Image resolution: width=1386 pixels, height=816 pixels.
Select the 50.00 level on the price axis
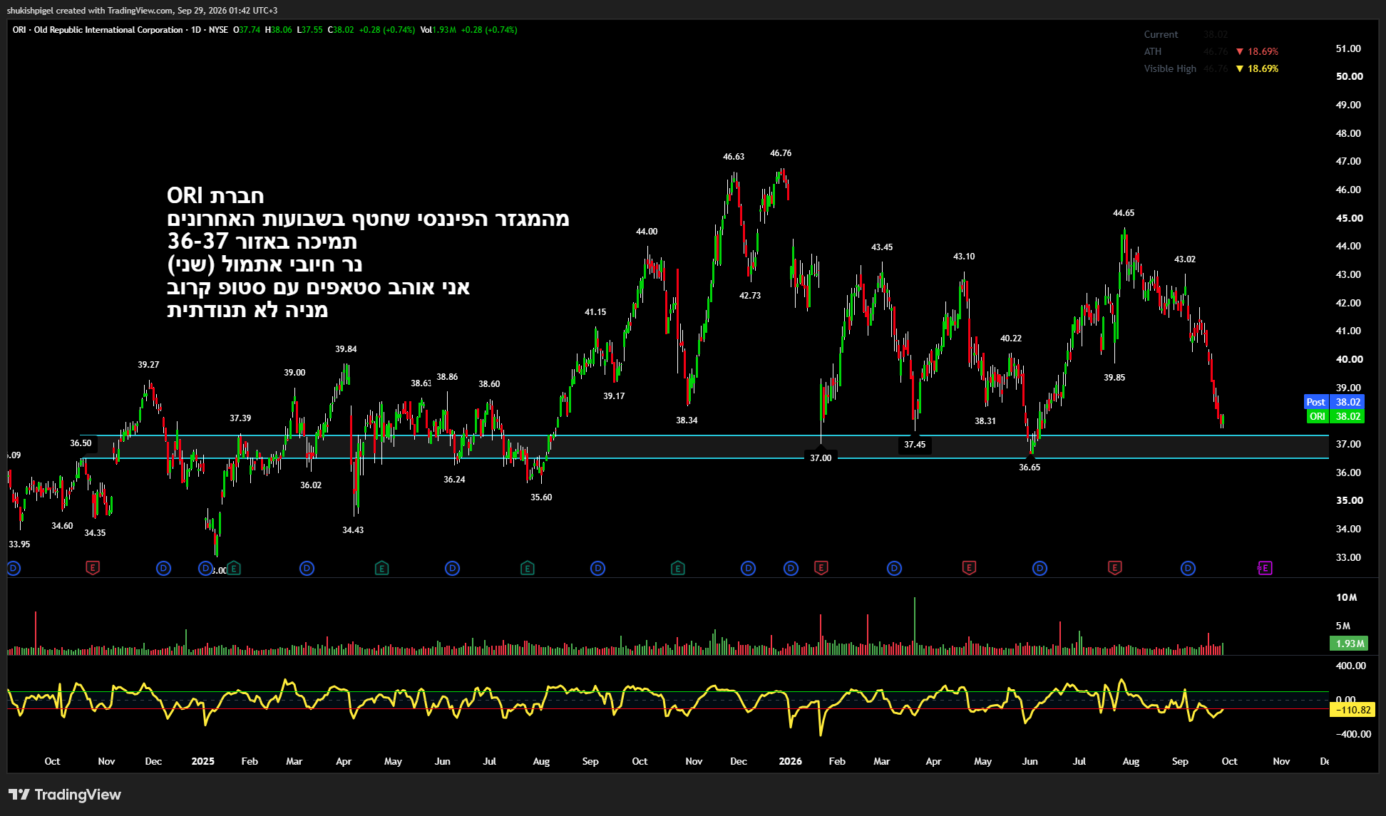tap(1349, 76)
